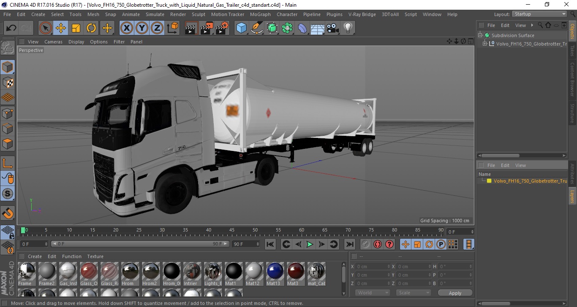Image resolution: width=577 pixels, height=307 pixels.
Task: Open the Layout dropdown showing Startup
Action: point(539,14)
